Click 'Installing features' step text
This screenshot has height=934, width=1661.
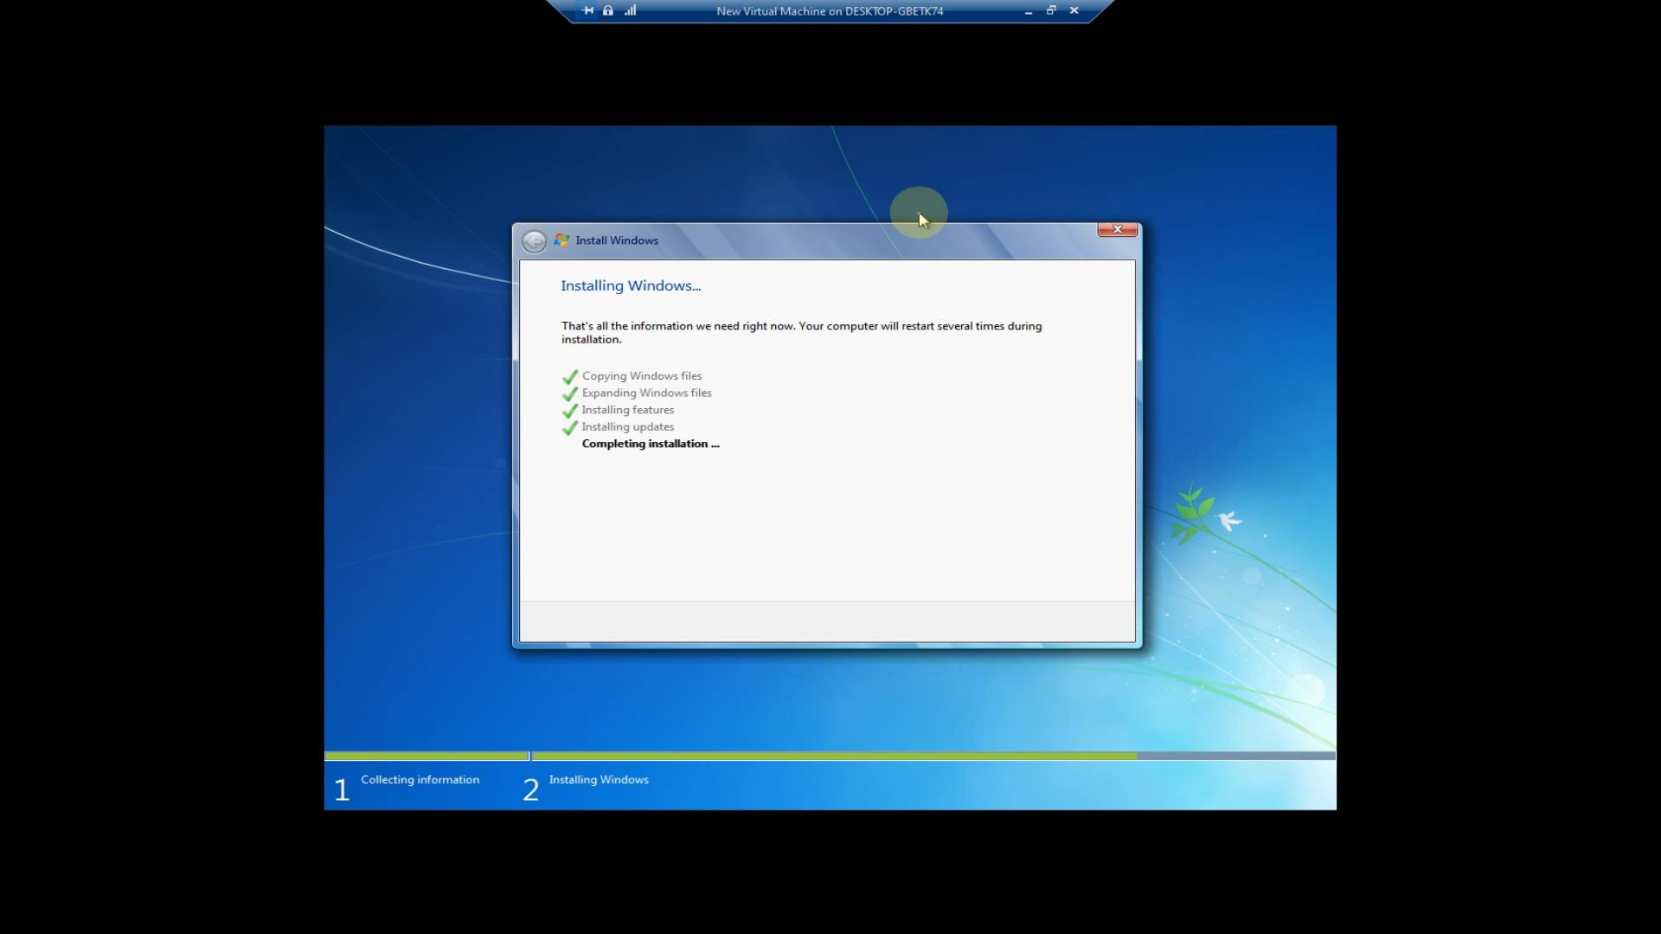[627, 410]
